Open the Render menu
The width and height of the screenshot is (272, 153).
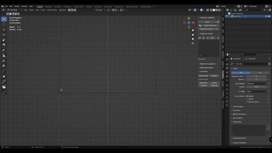(x=17, y=6)
